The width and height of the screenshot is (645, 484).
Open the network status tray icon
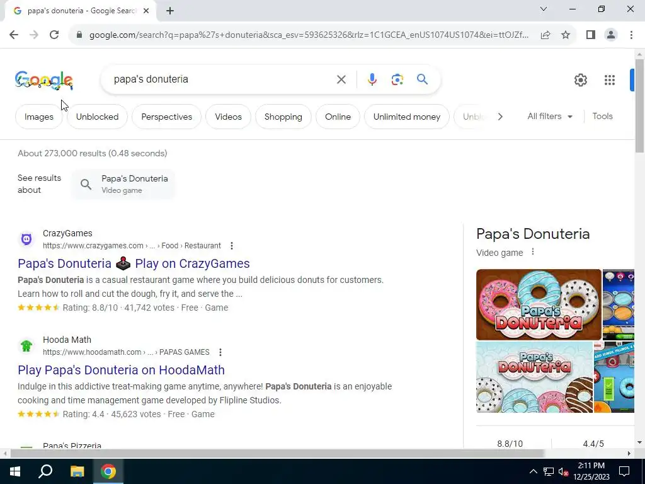(x=549, y=471)
